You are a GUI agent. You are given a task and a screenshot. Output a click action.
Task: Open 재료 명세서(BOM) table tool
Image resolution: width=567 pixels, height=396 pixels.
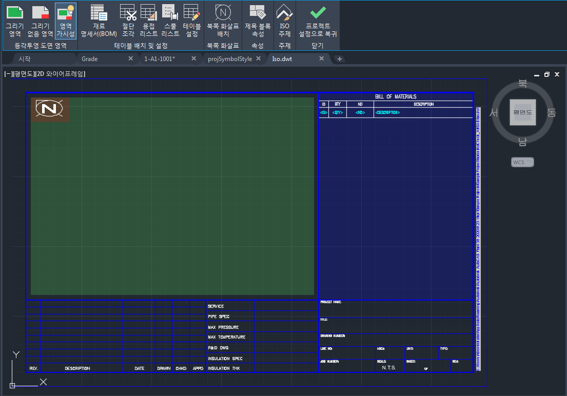pyautogui.click(x=99, y=21)
